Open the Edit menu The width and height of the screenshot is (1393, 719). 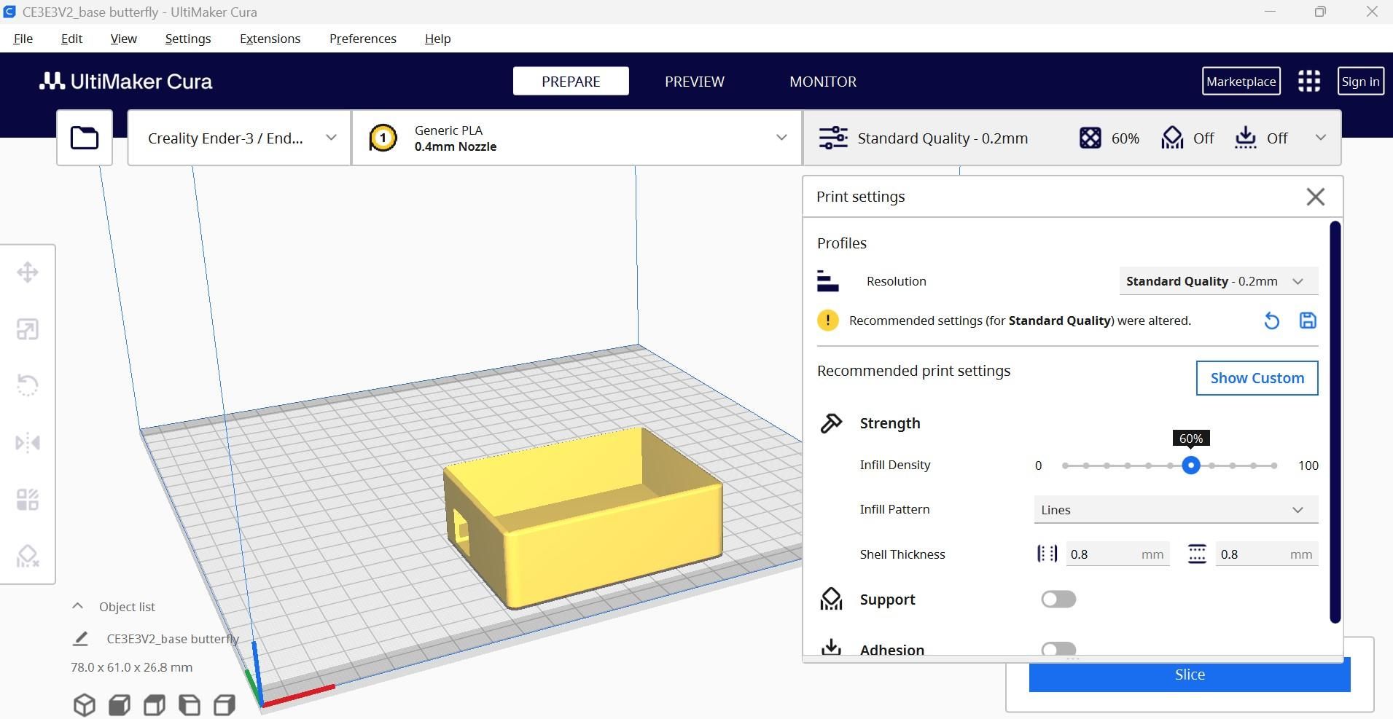click(71, 39)
